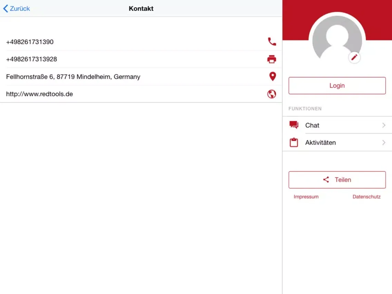Open the location pin icon for the address
This screenshot has height=294, width=392.
pos(272,76)
